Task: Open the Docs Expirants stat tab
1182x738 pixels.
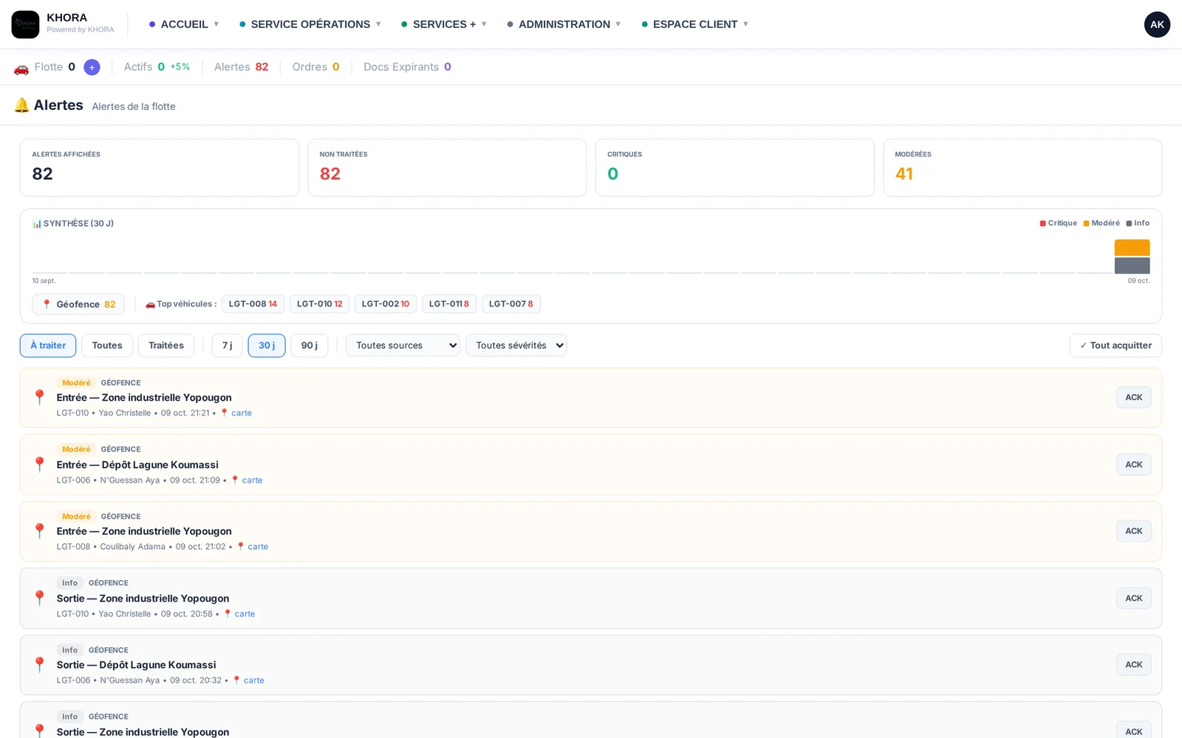Action: pos(407,67)
